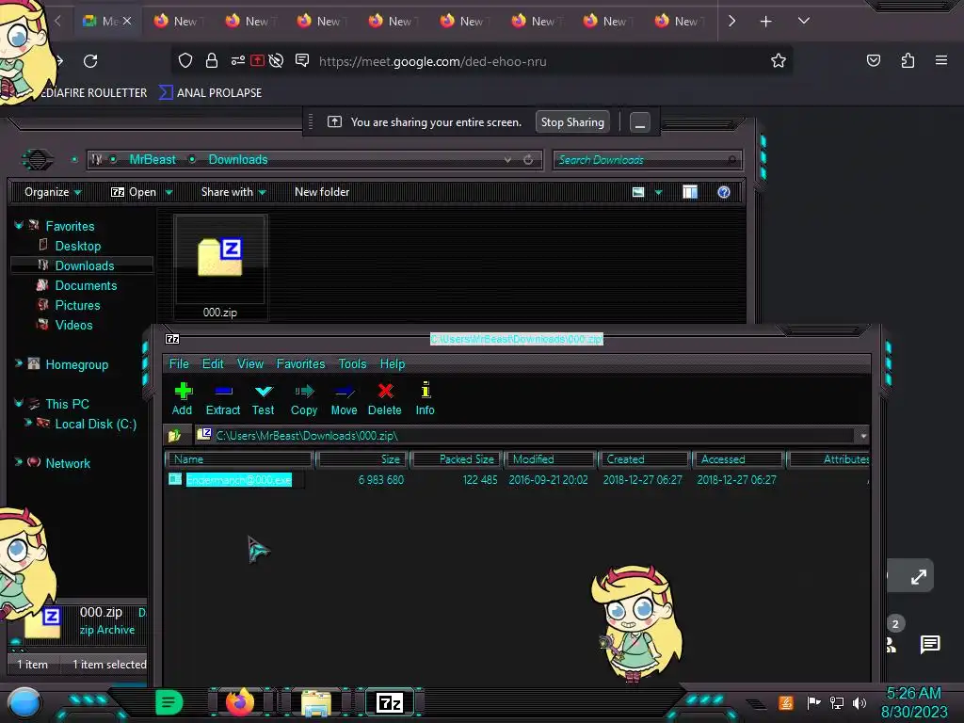Sort by the Modified column header
Screen dimensions: 964x723
[x=550, y=459]
